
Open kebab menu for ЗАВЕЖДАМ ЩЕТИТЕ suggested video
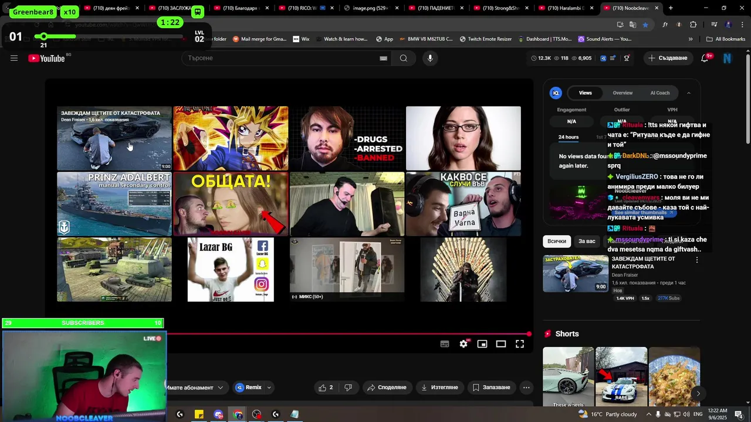tap(697, 260)
